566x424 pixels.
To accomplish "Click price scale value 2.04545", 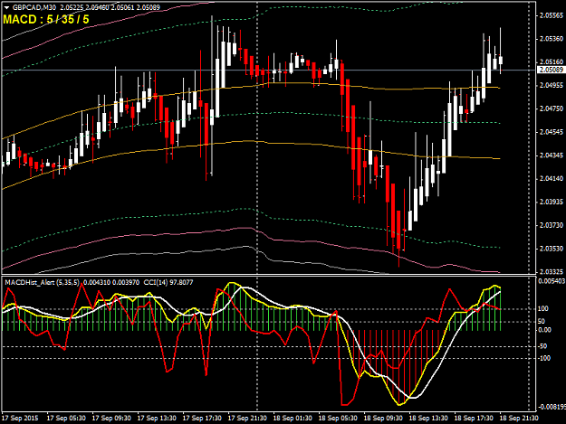I will pyautogui.click(x=551, y=132).
